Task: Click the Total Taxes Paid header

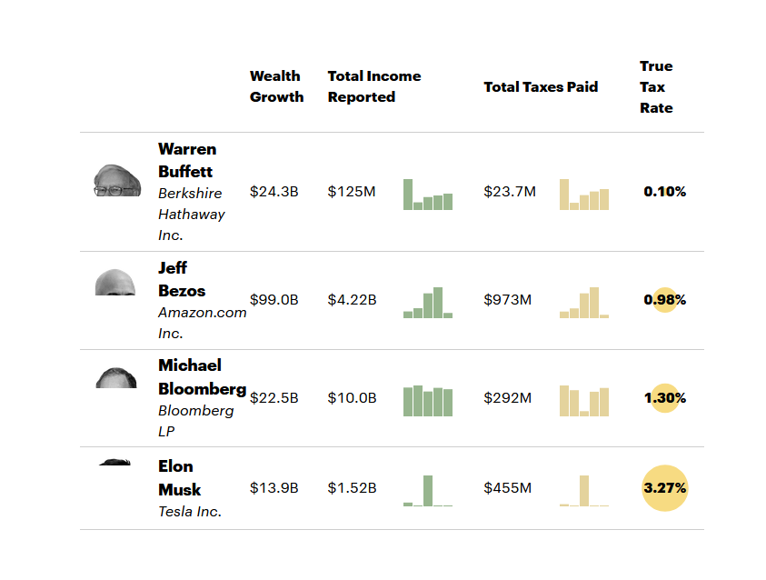Action: click(x=541, y=87)
